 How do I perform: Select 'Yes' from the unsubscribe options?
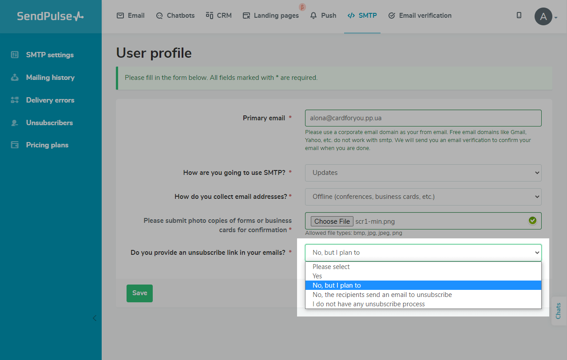[x=317, y=276]
